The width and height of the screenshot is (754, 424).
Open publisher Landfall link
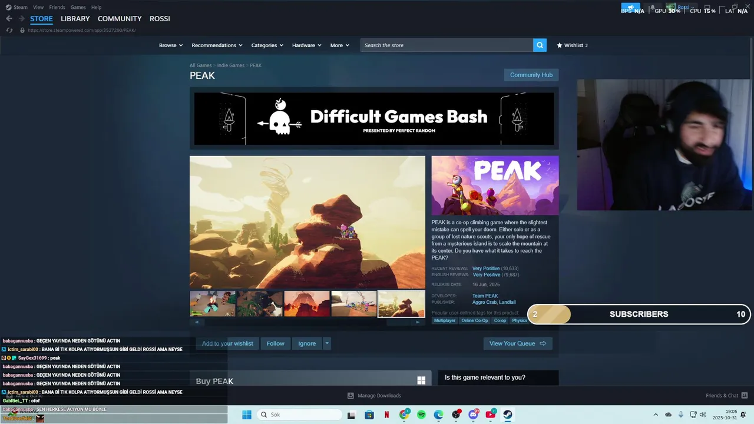tap(507, 303)
